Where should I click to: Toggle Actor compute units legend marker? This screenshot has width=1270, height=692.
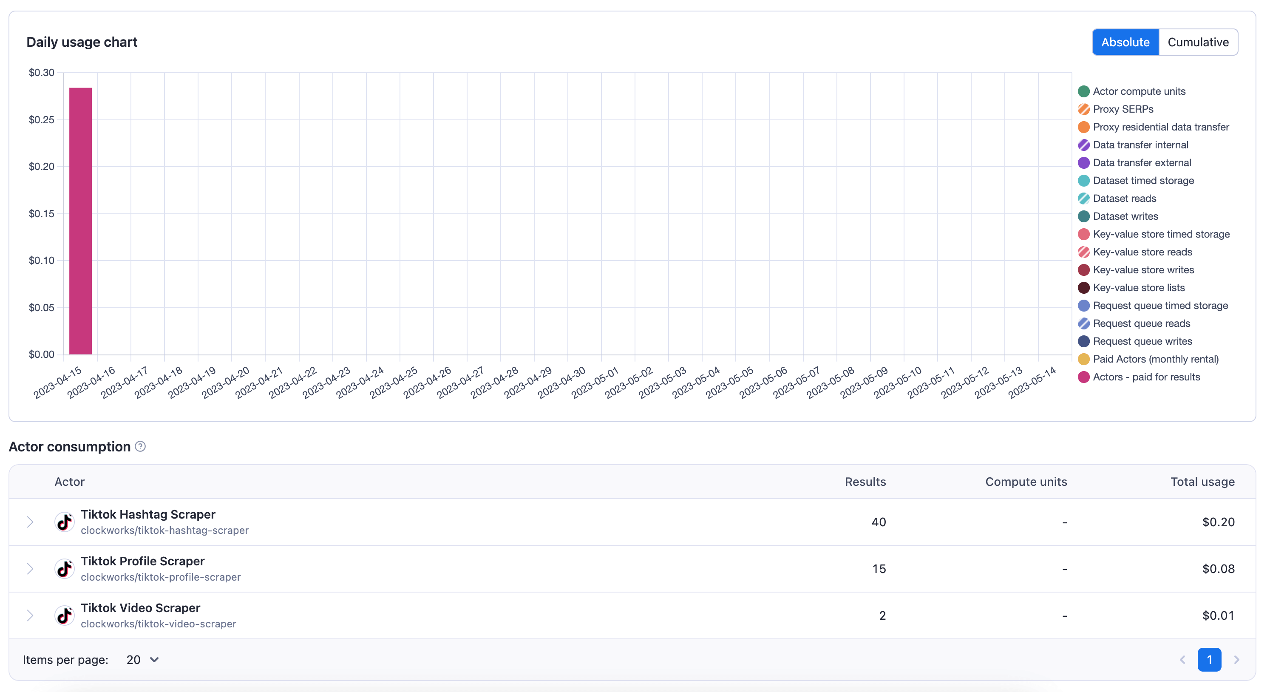click(1083, 91)
